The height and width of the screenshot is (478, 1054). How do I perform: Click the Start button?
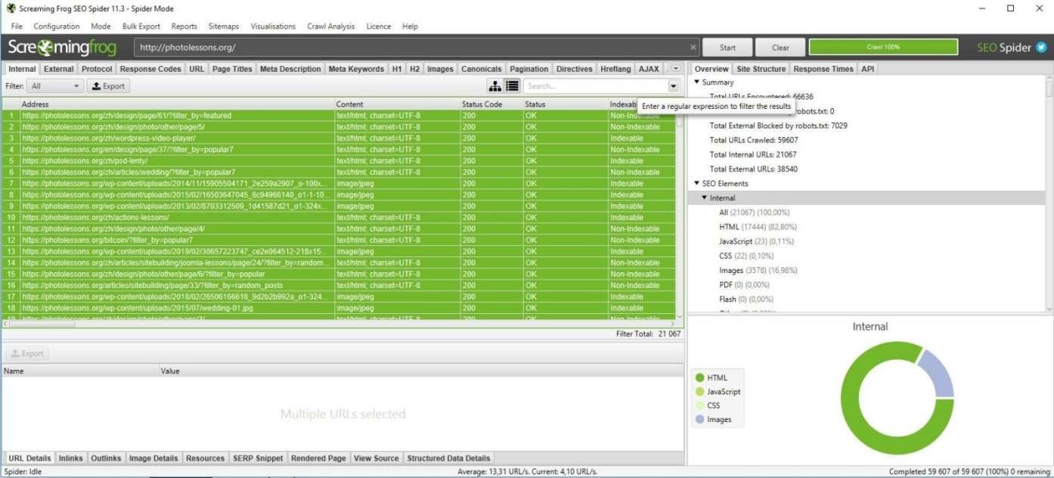[x=727, y=48]
